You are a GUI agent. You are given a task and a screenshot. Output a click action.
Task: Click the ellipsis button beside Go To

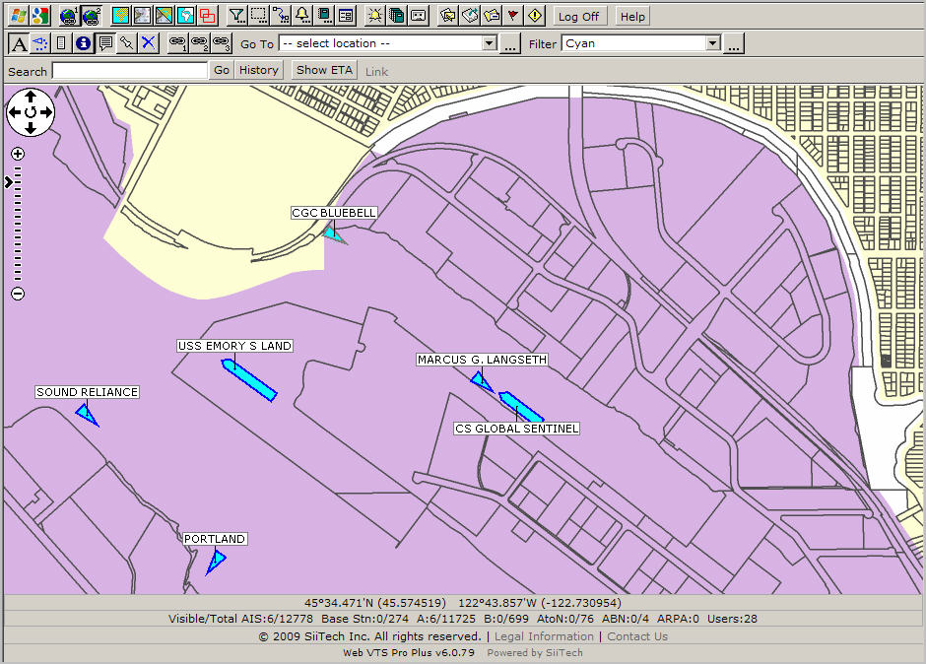[x=510, y=43]
